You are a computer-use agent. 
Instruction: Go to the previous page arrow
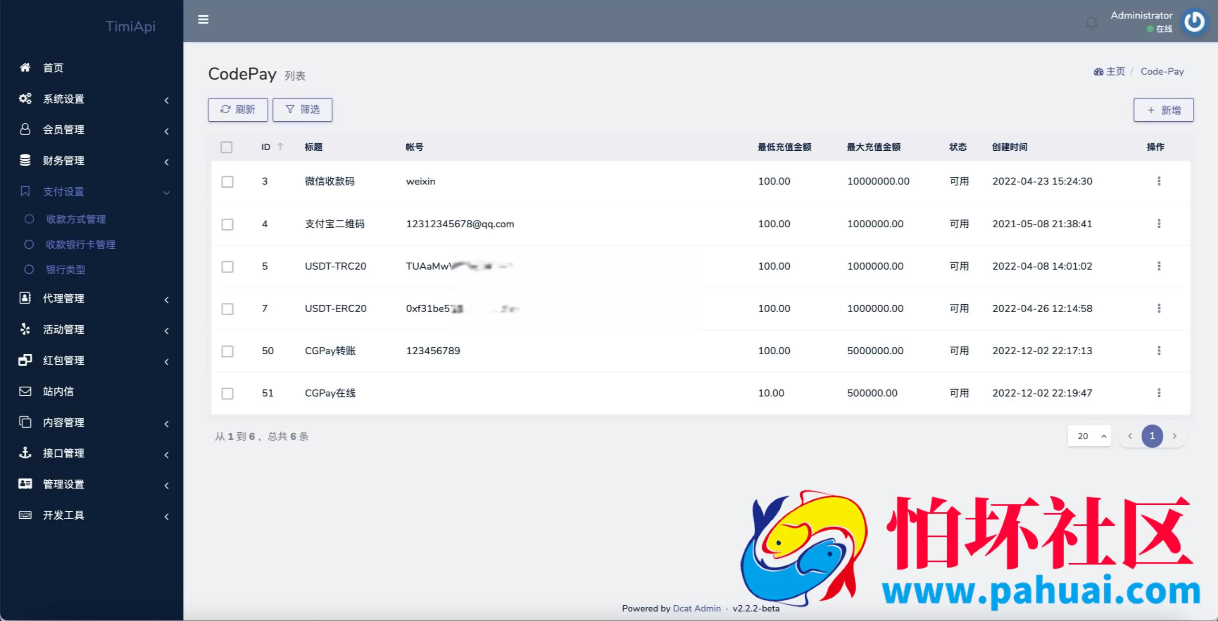click(x=1130, y=436)
